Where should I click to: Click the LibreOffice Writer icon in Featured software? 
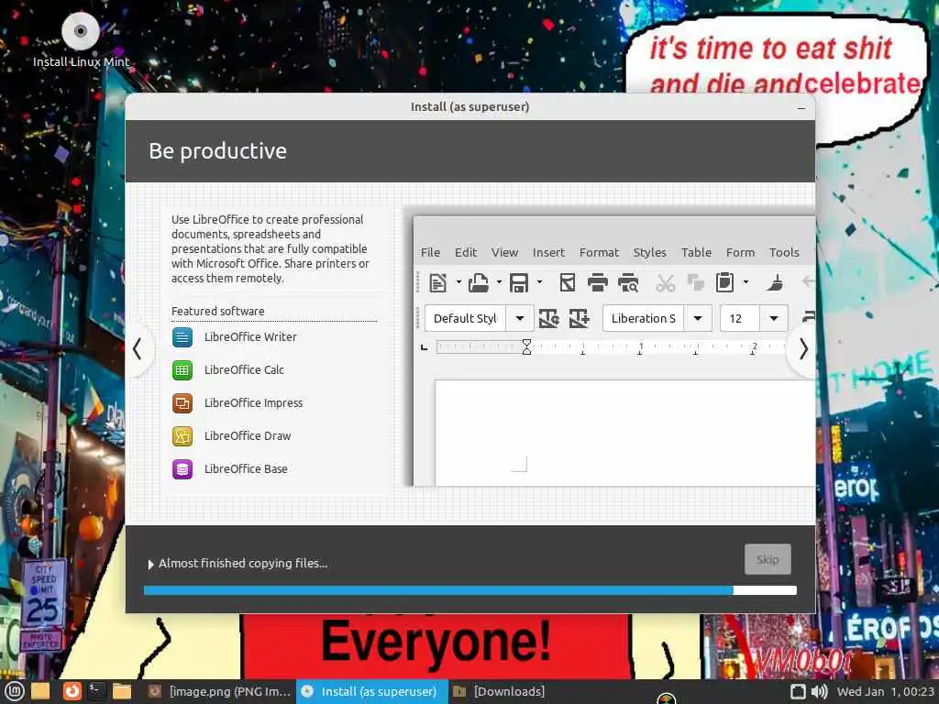pos(182,337)
